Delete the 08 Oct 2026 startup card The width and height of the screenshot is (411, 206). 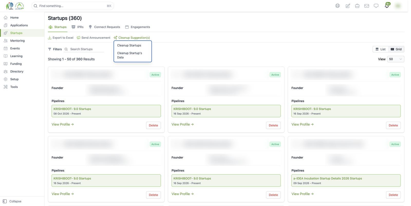pos(153,125)
